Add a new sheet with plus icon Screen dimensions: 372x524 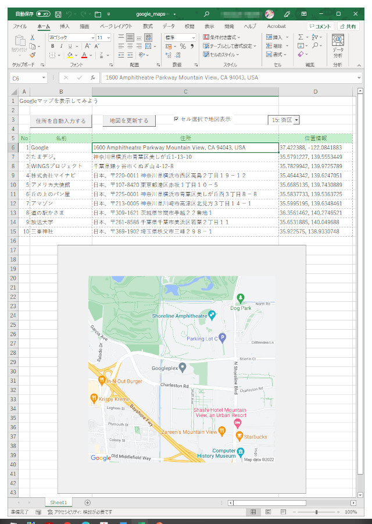[88, 502]
